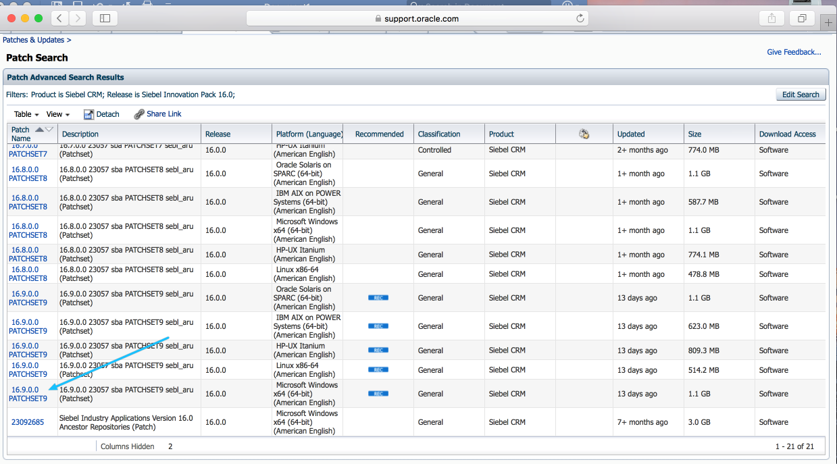Click the community icon column header

point(584,134)
